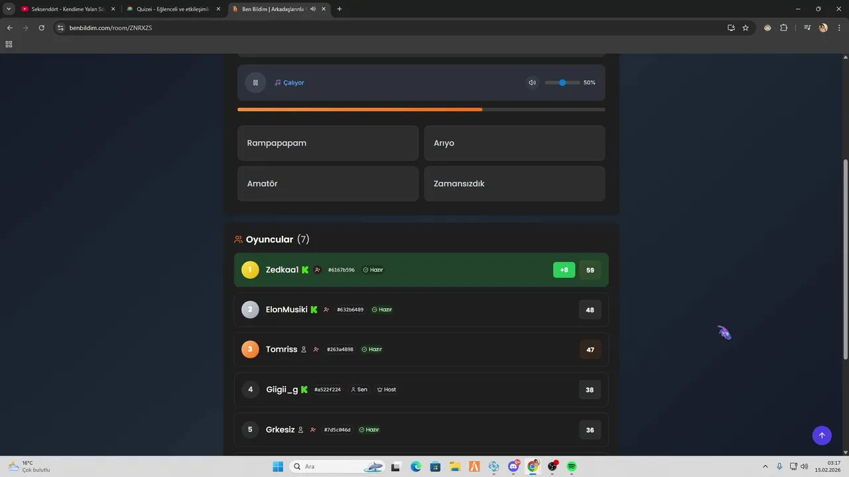Open the tab search dropdown
The width and height of the screenshot is (849, 477).
[9, 9]
